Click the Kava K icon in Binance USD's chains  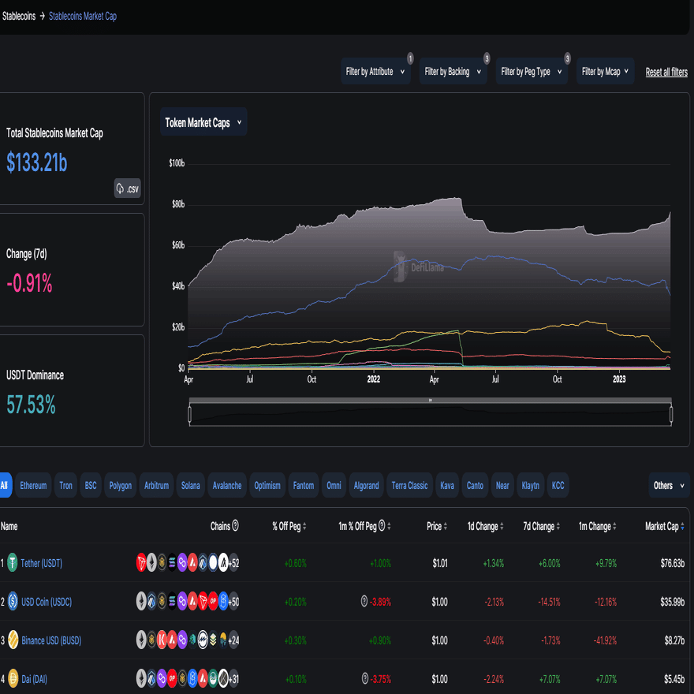pos(162,640)
